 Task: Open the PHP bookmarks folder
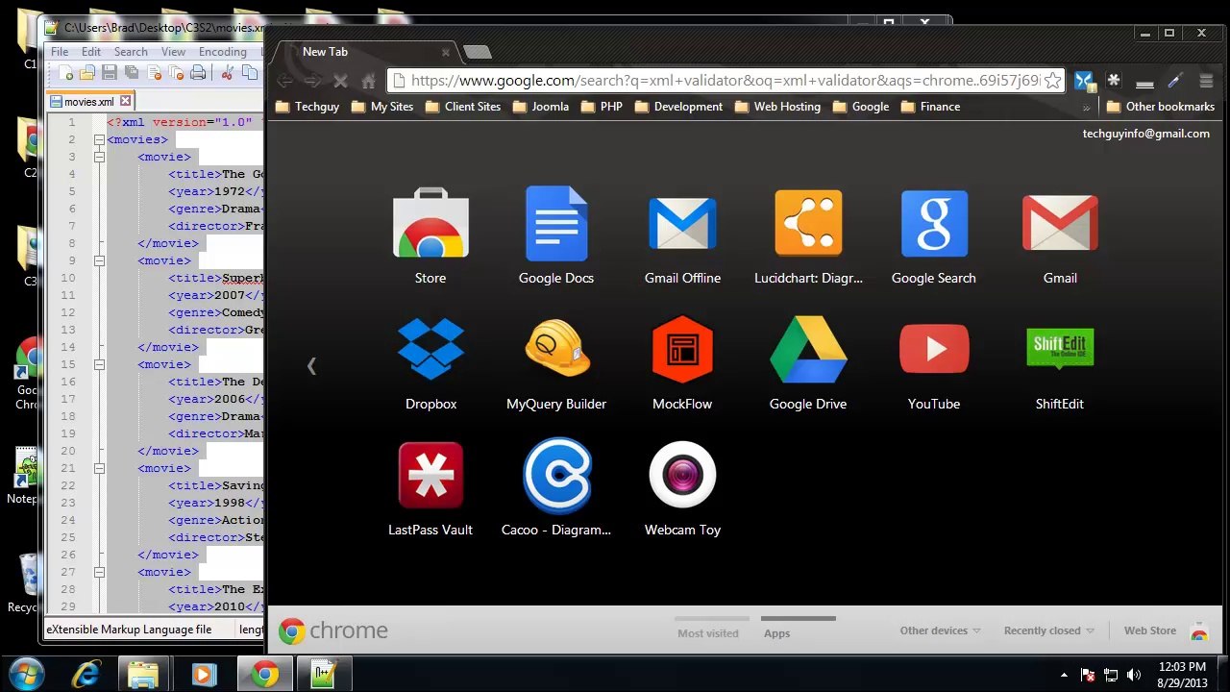pos(602,107)
